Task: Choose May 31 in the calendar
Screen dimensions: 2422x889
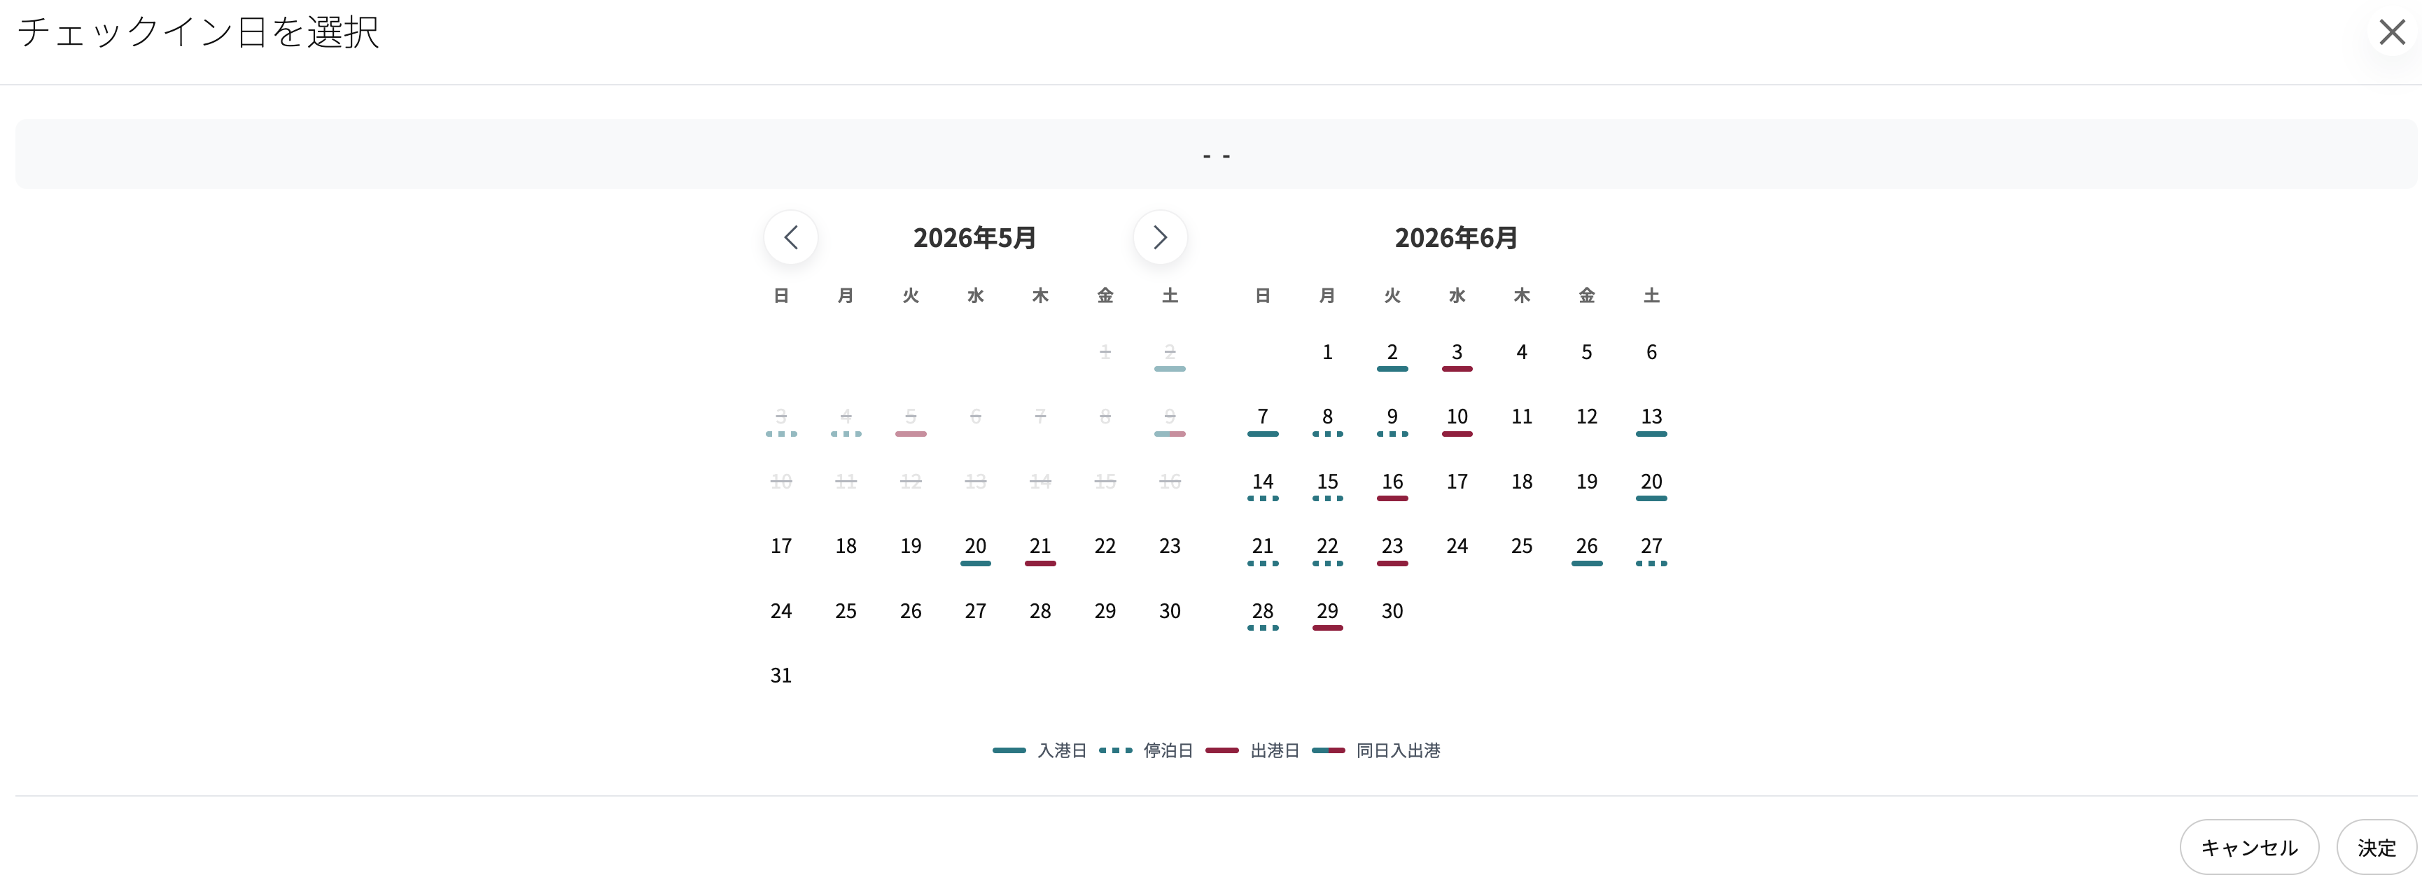Action: tap(780, 675)
